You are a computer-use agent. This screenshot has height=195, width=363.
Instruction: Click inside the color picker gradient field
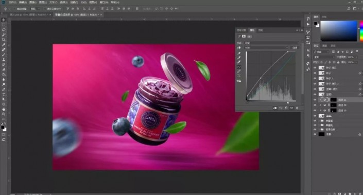[338, 31]
